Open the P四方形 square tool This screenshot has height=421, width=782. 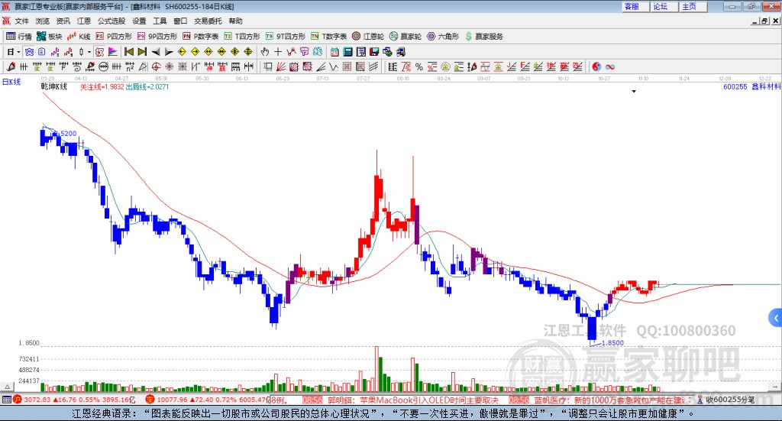pos(114,37)
